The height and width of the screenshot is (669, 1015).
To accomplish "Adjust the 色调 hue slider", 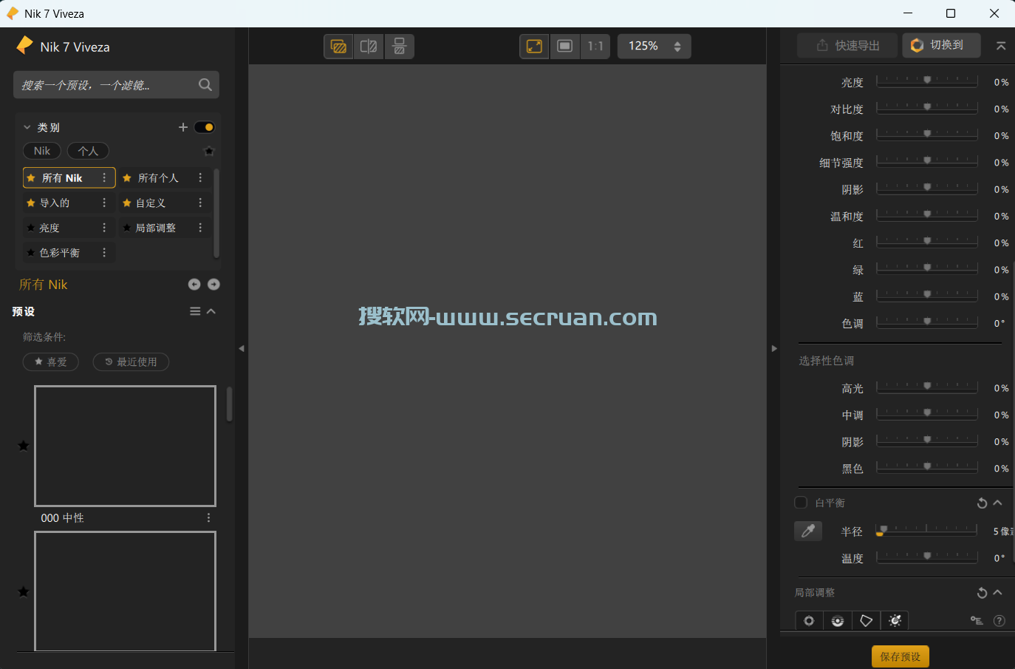I will tap(927, 322).
